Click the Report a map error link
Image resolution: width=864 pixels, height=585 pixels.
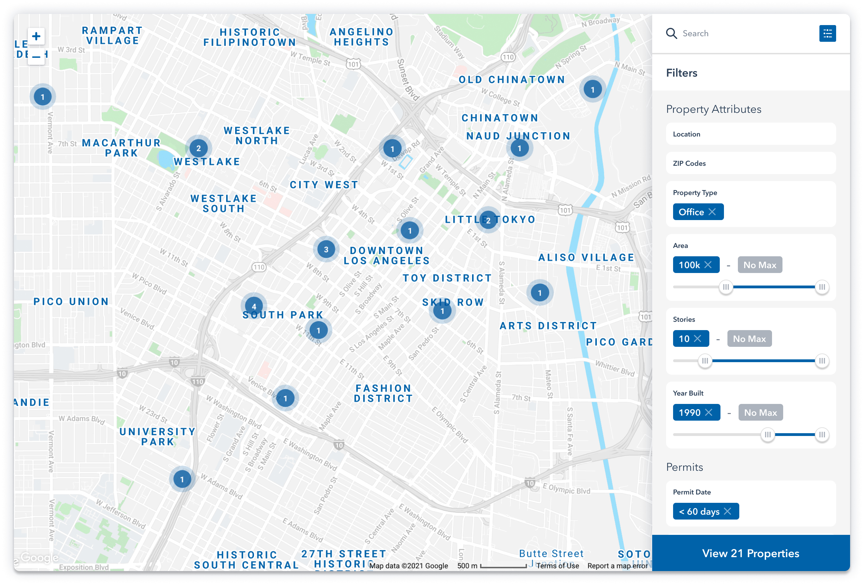click(x=617, y=565)
